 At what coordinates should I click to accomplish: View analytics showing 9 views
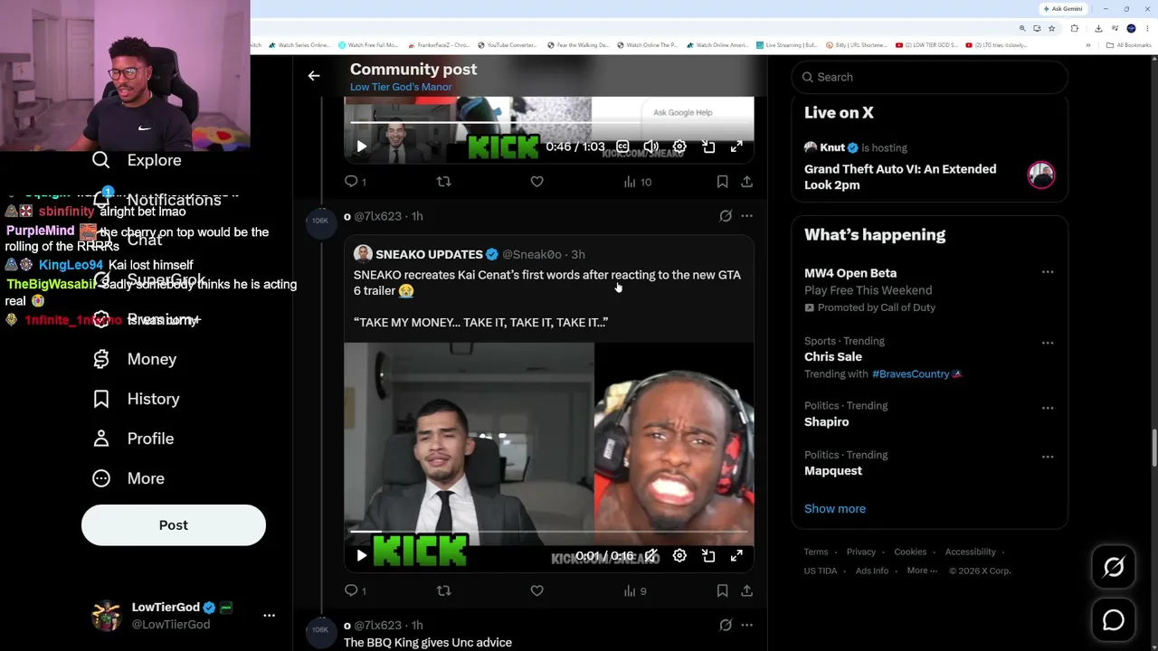tap(635, 590)
